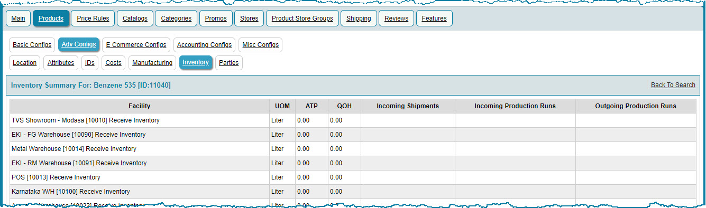
Task: Click ATP 0.00 in EKI - FG Warehouse row
Action: coord(303,135)
